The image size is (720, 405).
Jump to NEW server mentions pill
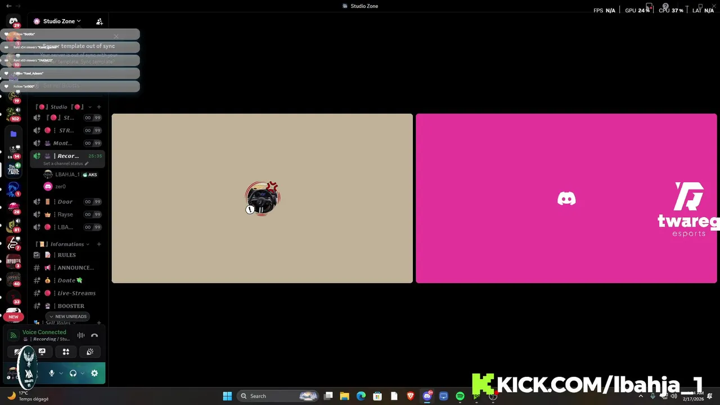pyautogui.click(x=13, y=317)
